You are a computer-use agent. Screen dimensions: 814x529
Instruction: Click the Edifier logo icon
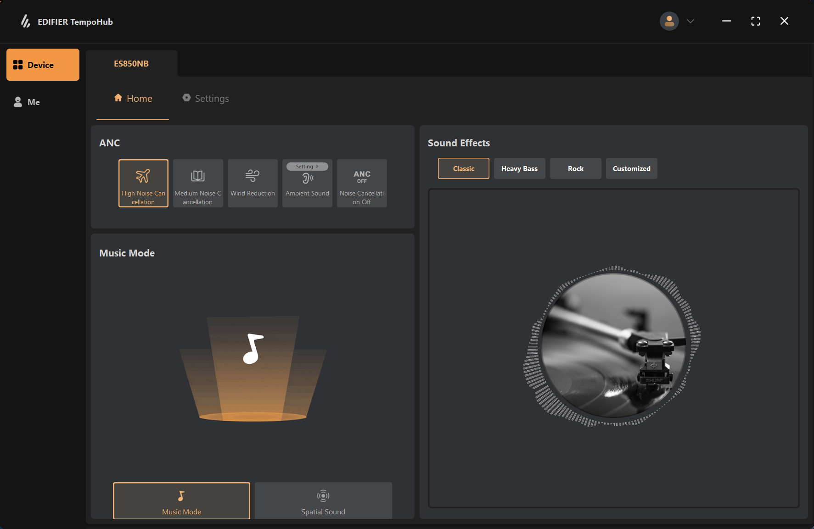pos(26,21)
